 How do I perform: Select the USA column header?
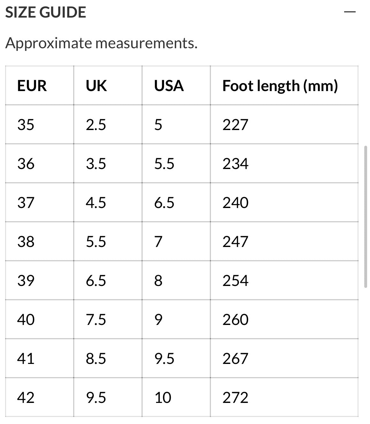pyautogui.click(x=169, y=86)
